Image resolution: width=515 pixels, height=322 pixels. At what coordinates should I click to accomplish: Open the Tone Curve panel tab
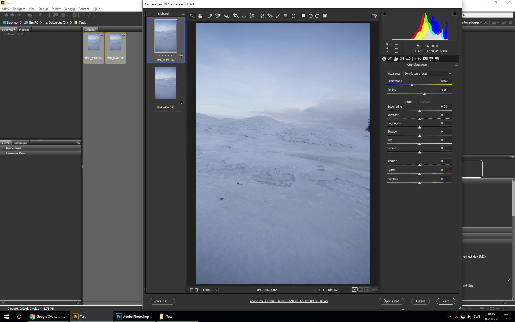pyautogui.click(x=390, y=59)
